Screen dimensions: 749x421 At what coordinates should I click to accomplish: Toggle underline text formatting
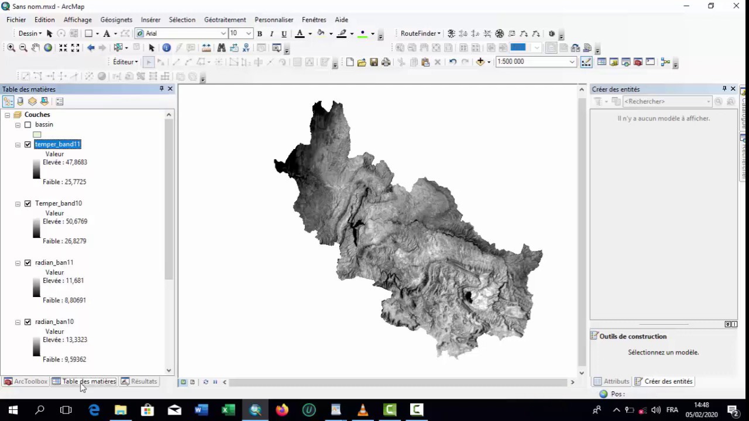284,34
